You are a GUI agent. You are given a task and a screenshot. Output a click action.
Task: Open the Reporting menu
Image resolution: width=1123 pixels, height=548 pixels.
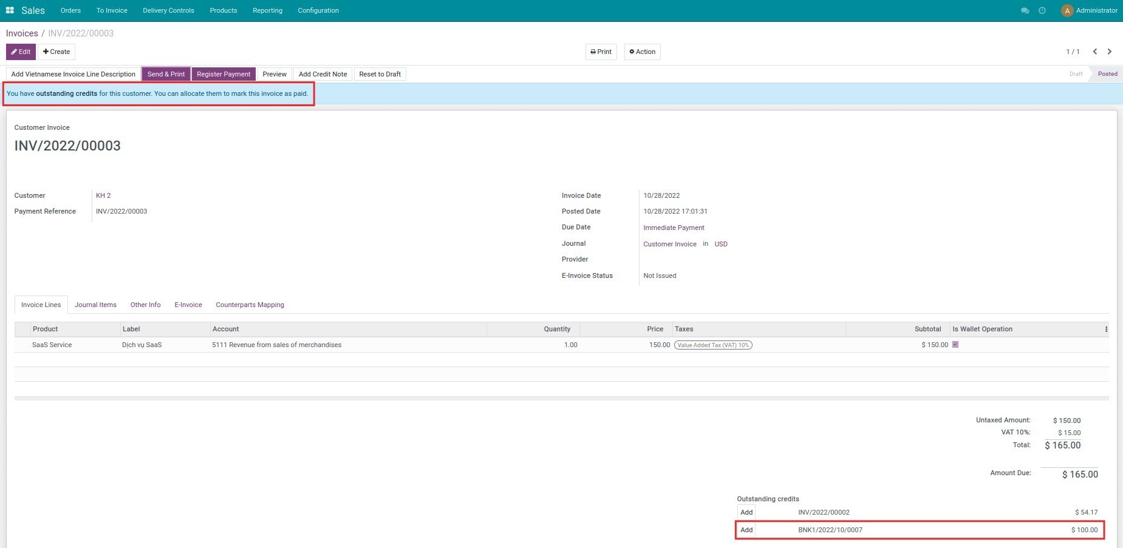[267, 10]
